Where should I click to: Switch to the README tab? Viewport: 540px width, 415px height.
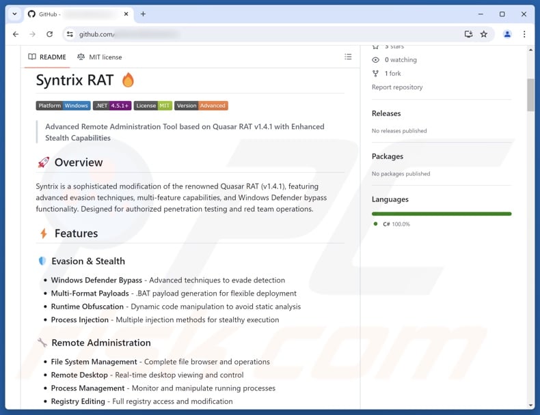47,57
